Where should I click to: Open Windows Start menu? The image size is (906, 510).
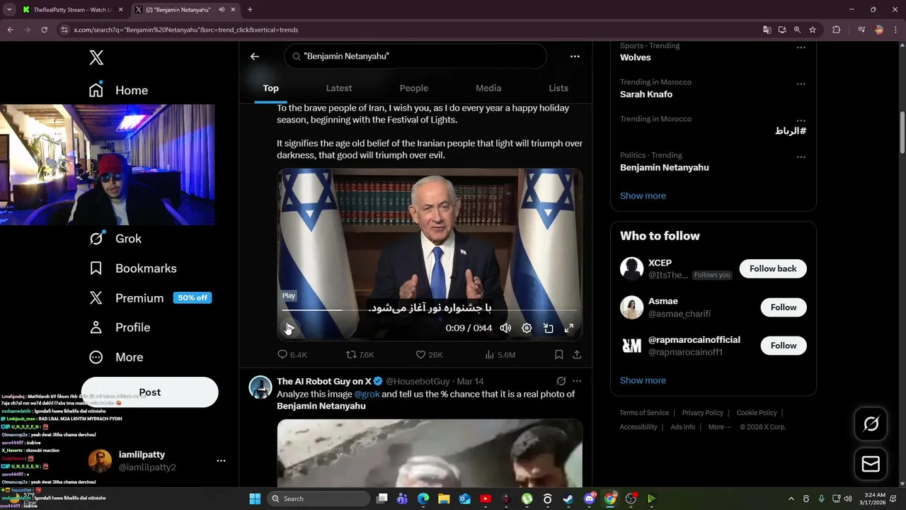pos(255,499)
